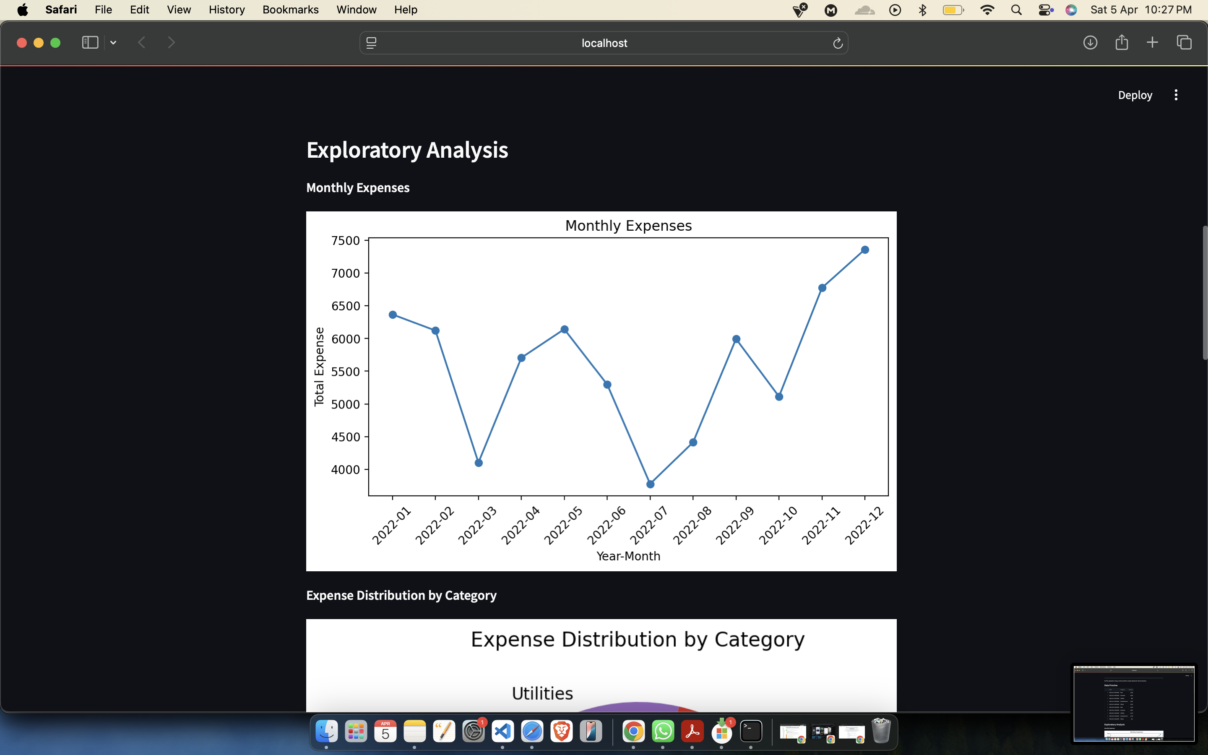Open the Safari downloads icon
Viewport: 1208px width, 755px height.
click(x=1090, y=42)
